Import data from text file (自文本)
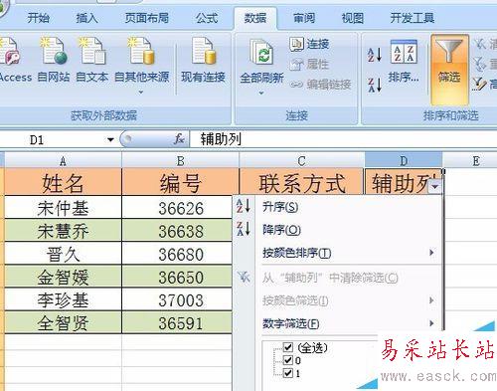Image resolution: width=497 pixels, height=391 pixels. [92, 60]
